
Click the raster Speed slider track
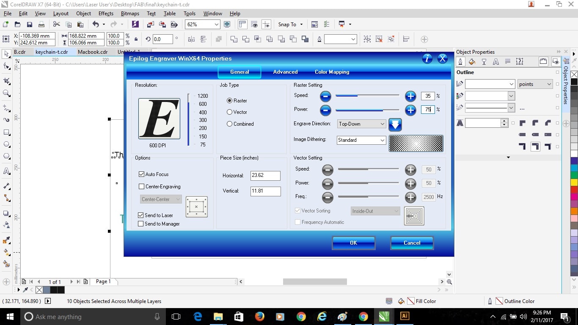coord(367,96)
